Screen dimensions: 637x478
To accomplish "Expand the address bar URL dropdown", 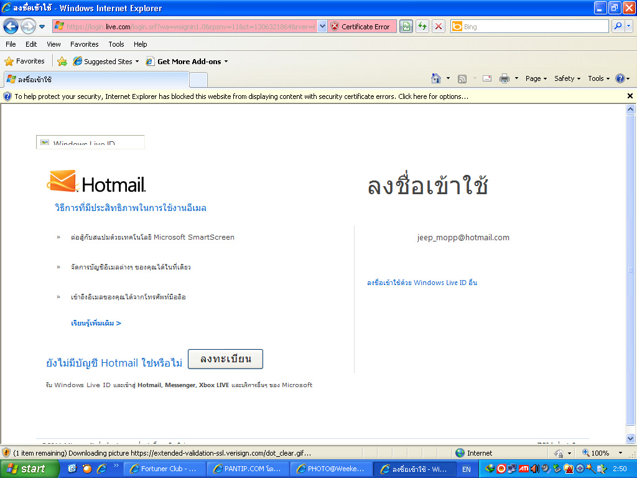I will 322,27.
